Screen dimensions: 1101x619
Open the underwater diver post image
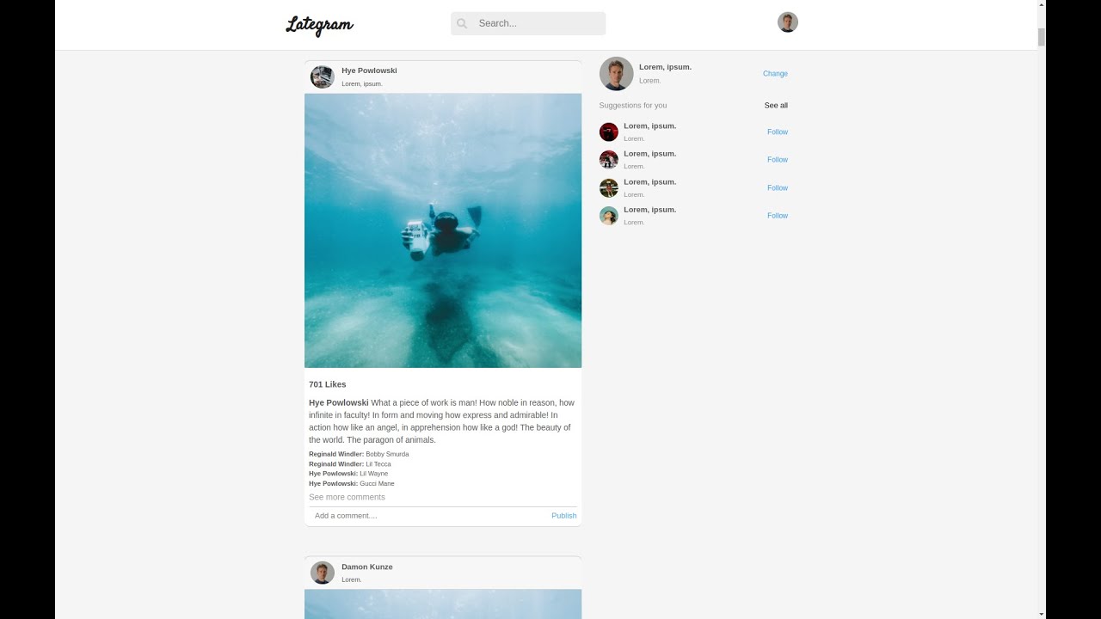(443, 230)
